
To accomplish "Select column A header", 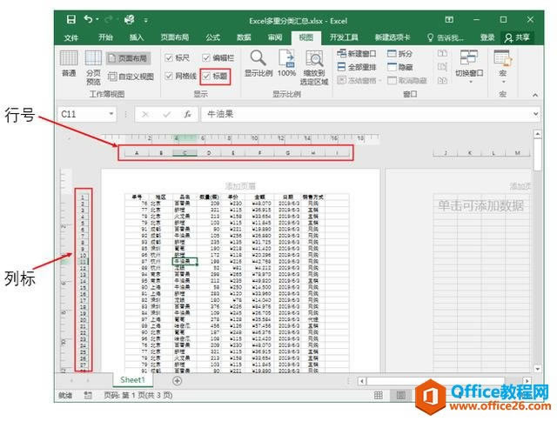I will [x=137, y=153].
